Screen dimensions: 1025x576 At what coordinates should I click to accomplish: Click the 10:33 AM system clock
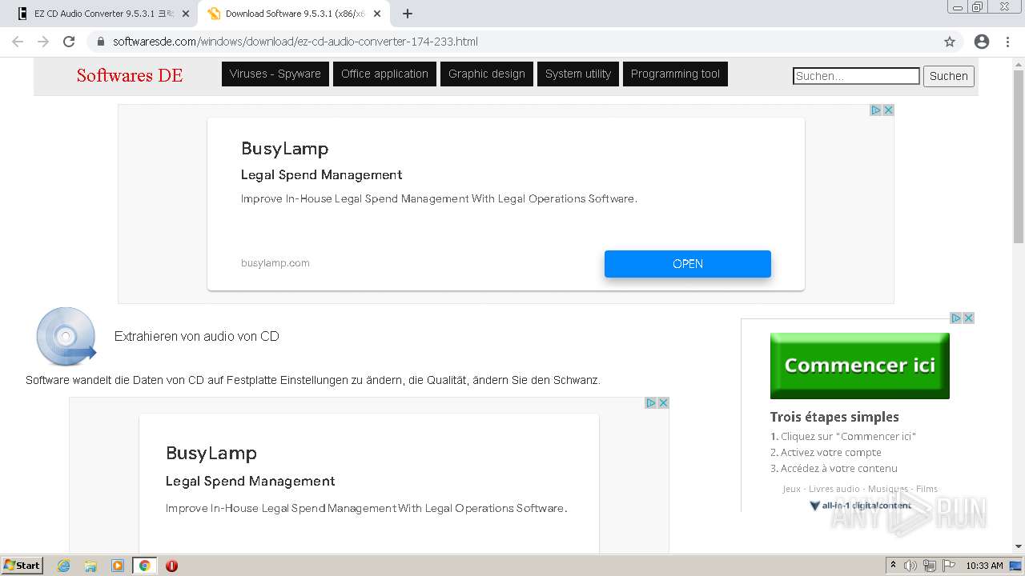click(x=984, y=566)
